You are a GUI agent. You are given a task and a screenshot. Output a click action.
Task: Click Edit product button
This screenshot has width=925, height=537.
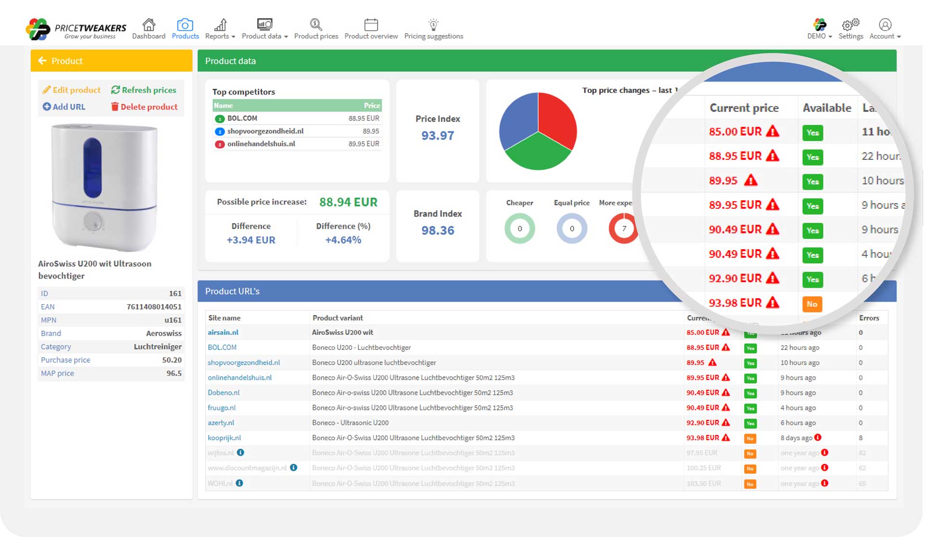(71, 90)
